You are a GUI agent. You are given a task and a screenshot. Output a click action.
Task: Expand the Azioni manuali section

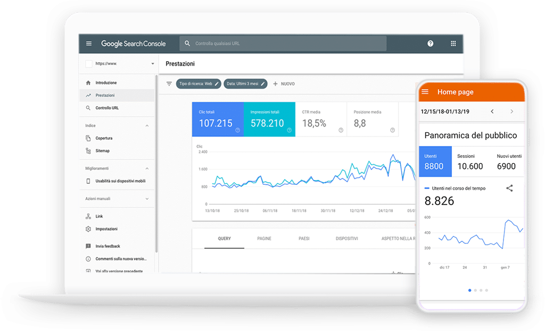click(147, 199)
